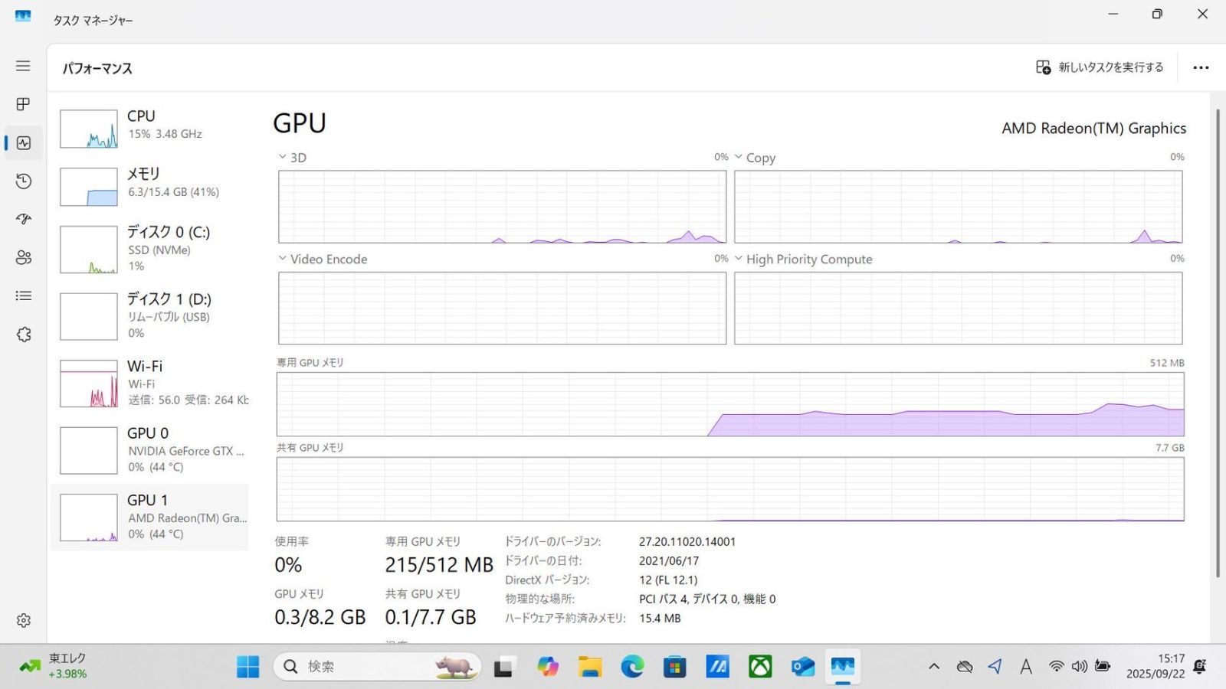This screenshot has width=1226, height=689.
Task: Open the Startup apps page
Action: [x=22, y=220]
